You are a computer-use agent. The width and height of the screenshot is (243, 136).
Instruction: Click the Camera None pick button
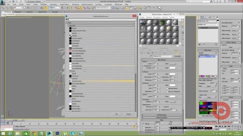231,47
